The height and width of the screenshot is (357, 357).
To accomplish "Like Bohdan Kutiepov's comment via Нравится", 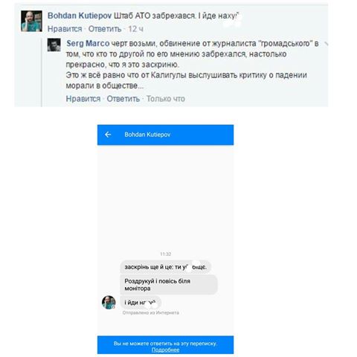I will coord(65,29).
